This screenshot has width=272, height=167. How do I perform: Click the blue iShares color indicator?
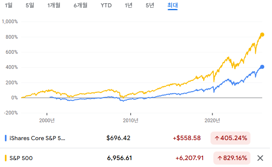pyautogui.click(x=5, y=138)
